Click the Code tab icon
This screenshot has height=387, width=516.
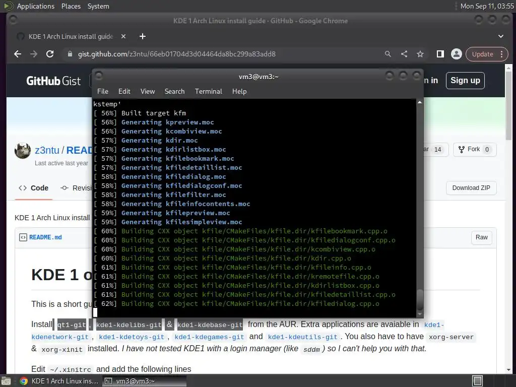click(23, 188)
